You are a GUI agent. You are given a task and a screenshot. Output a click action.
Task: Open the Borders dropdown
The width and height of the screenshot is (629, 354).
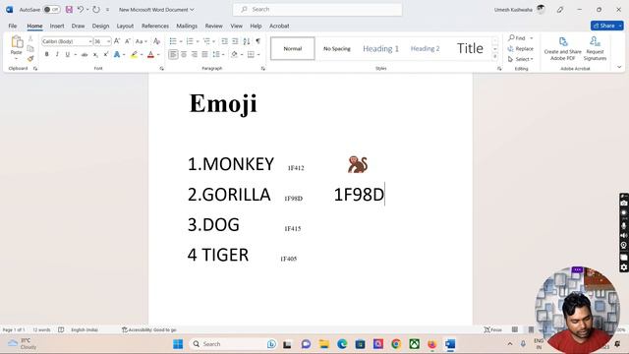tap(258, 54)
